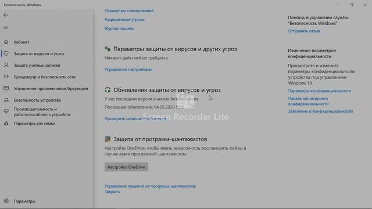
Task: Click the back arrow icon
Action: pyautogui.click(x=6, y=15)
